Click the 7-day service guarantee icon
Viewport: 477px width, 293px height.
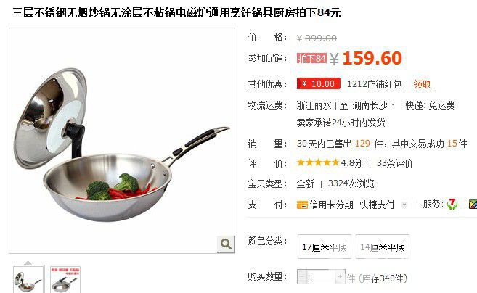tap(452, 204)
